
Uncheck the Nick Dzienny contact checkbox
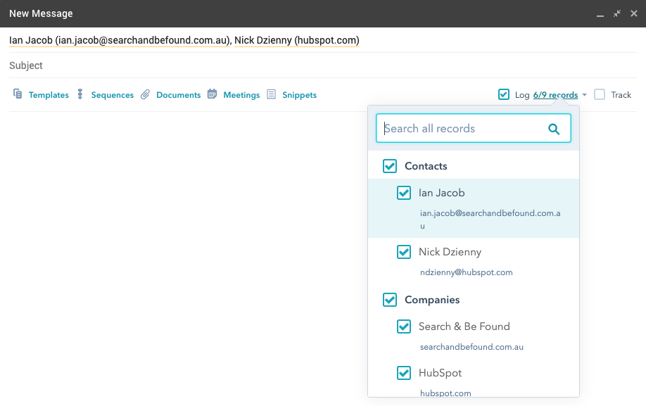[x=404, y=252]
